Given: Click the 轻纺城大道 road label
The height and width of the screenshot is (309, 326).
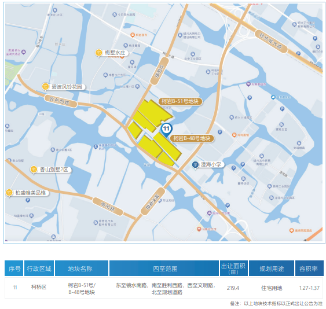Looking at the screenshot, I should (x=271, y=42).
